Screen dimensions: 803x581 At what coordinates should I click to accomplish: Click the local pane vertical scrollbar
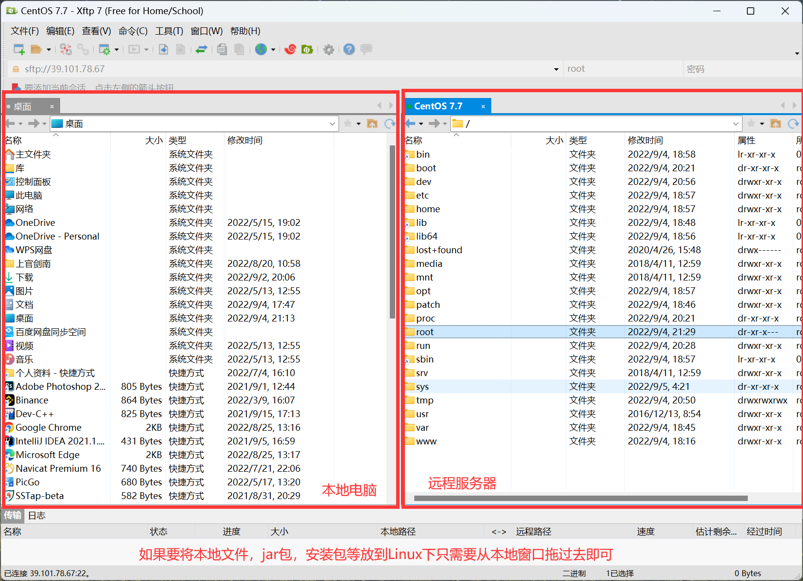392,232
